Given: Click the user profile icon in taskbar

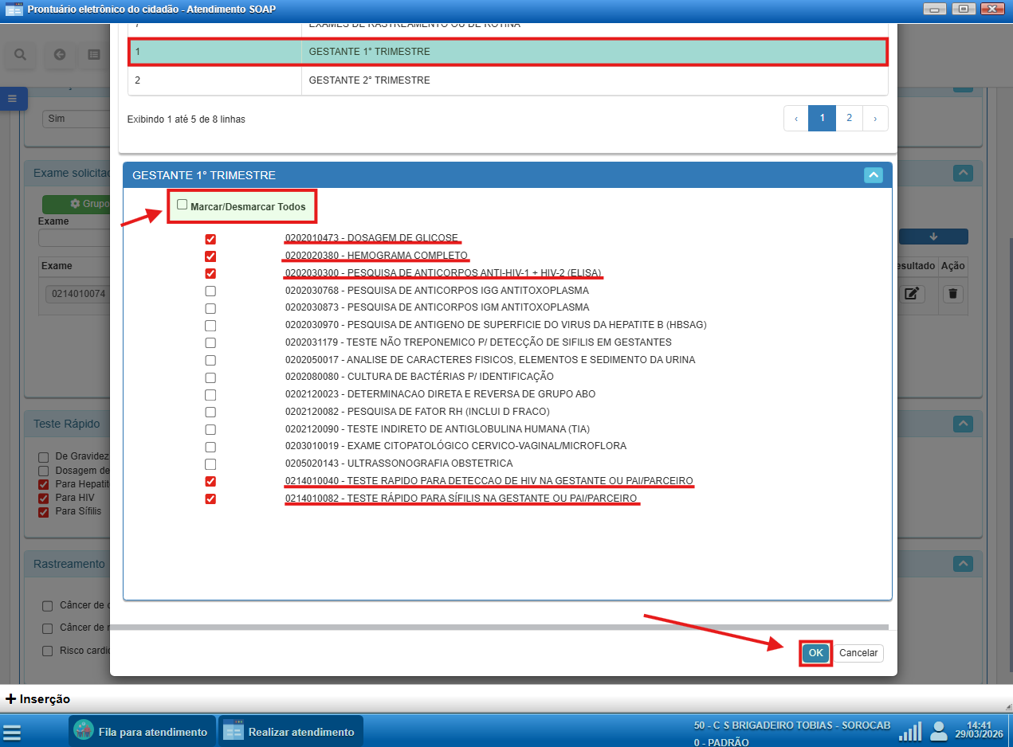Looking at the screenshot, I should pyautogui.click(x=940, y=731).
